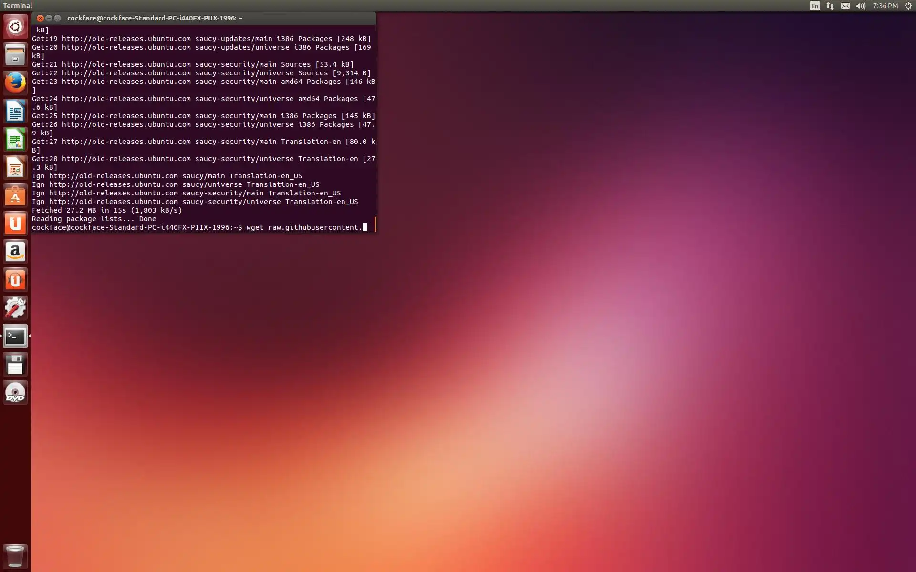The width and height of the screenshot is (916, 572).
Task: Open the messaging envelope indicator
Action: click(x=845, y=6)
